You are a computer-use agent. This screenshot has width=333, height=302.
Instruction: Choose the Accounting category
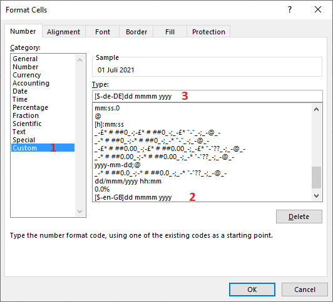[x=43, y=83]
